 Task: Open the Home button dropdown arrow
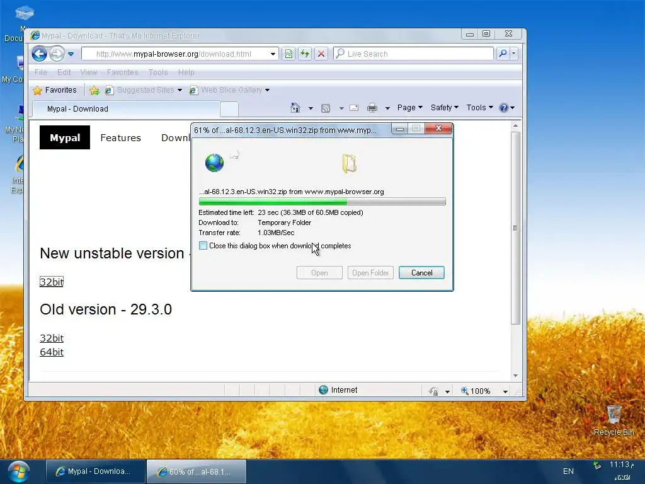pos(311,108)
